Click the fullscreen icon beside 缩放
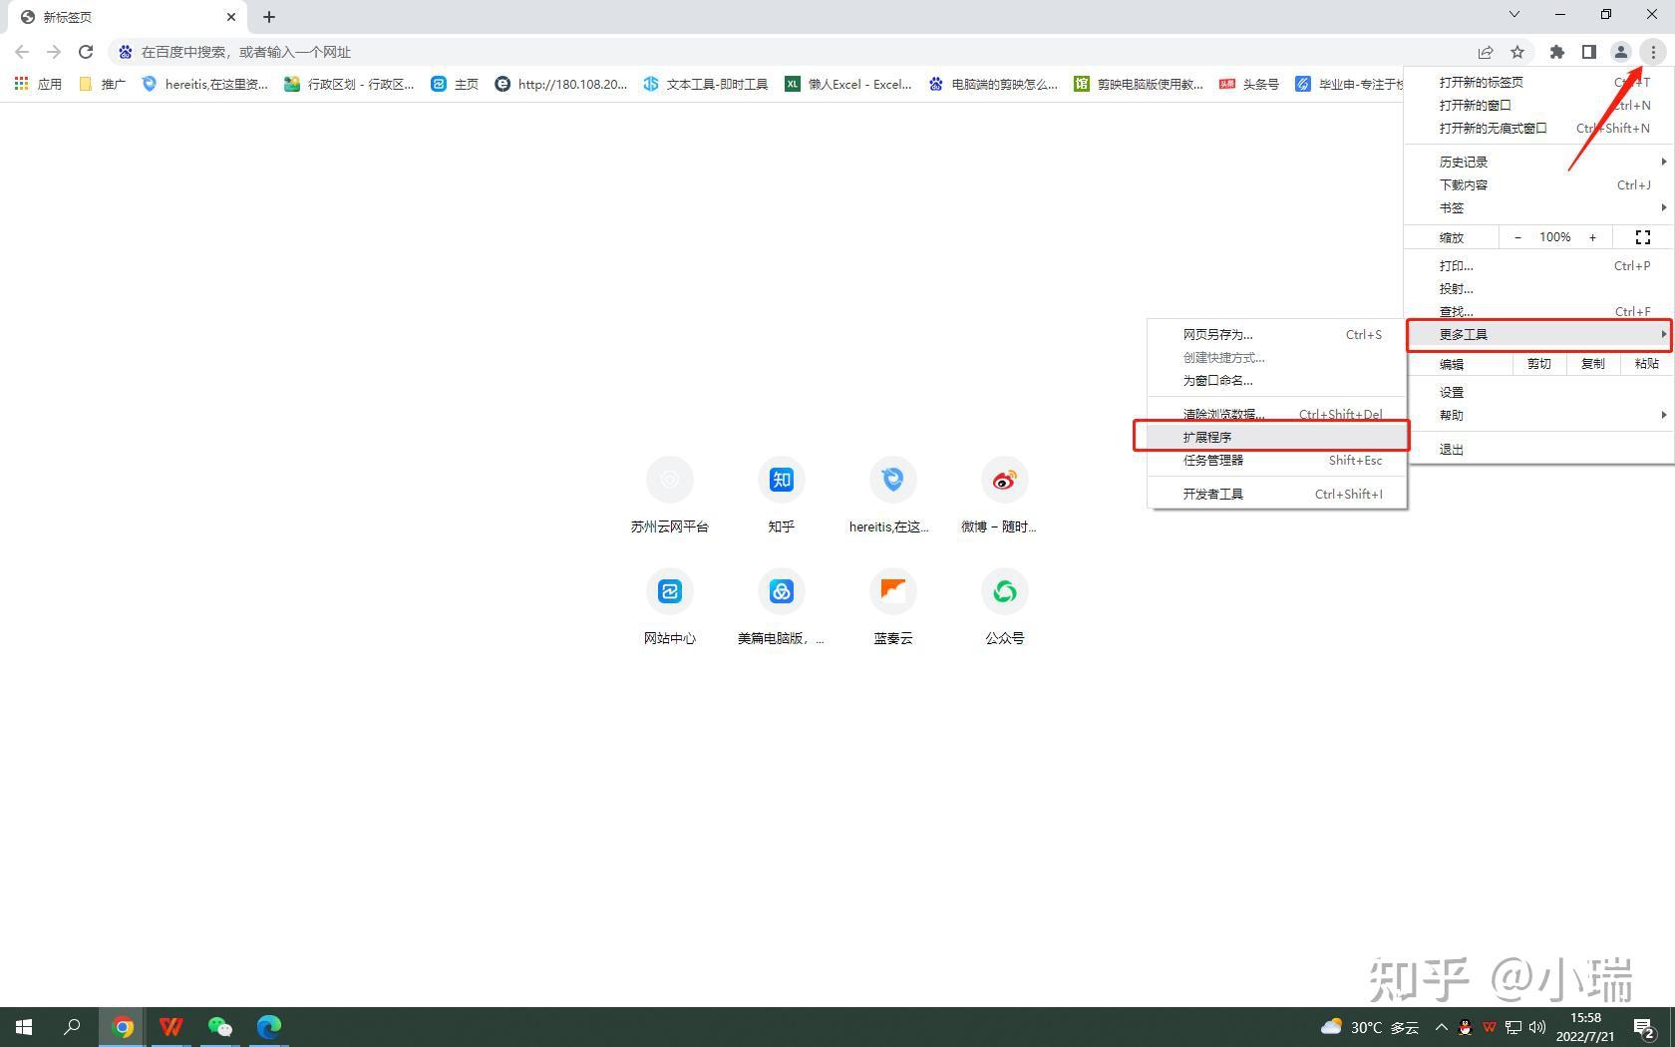This screenshot has width=1675, height=1047. tap(1642, 236)
